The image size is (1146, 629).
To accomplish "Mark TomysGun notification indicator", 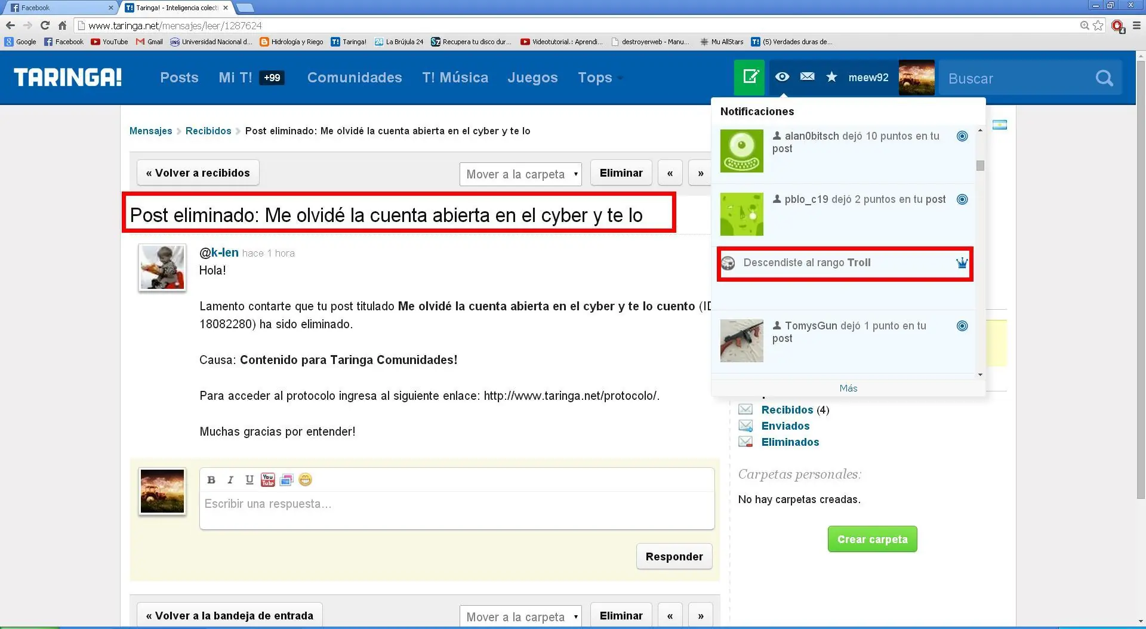I will click(x=962, y=326).
